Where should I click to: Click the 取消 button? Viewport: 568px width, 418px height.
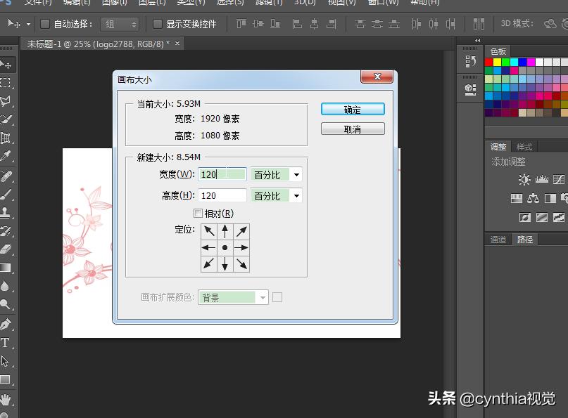pyautogui.click(x=352, y=128)
